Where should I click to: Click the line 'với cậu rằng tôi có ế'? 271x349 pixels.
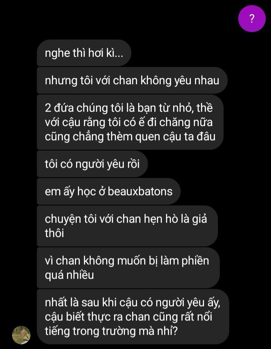[x=129, y=122]
